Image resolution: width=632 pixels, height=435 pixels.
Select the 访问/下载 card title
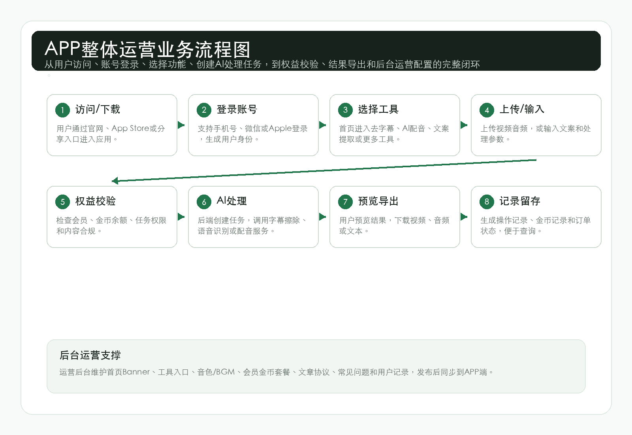[x=98, y=109]
